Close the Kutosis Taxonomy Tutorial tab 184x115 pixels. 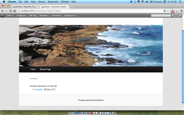point(67,7)
